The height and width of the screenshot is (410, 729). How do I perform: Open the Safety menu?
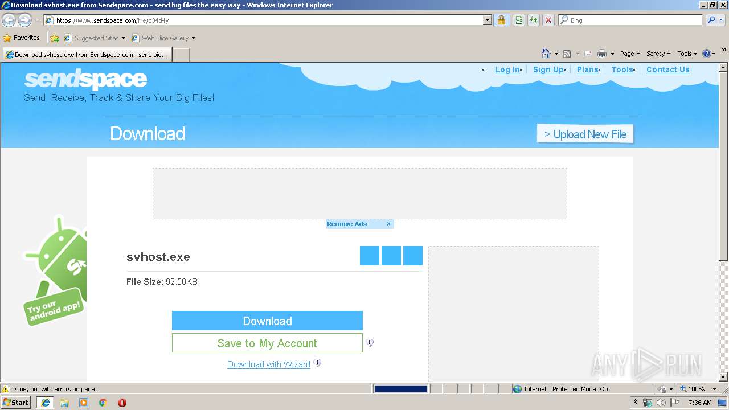tap(658, 54)
